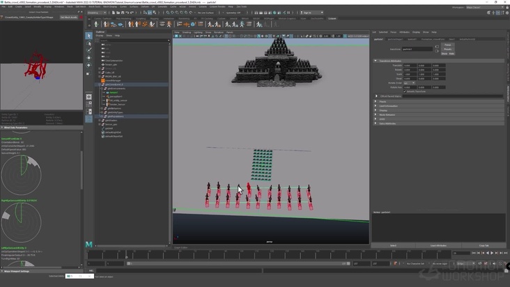Image resolution: width=510 pixels, height=287 pixels.
Task: Click the transform name field particle1
Action: coord(417,49)
